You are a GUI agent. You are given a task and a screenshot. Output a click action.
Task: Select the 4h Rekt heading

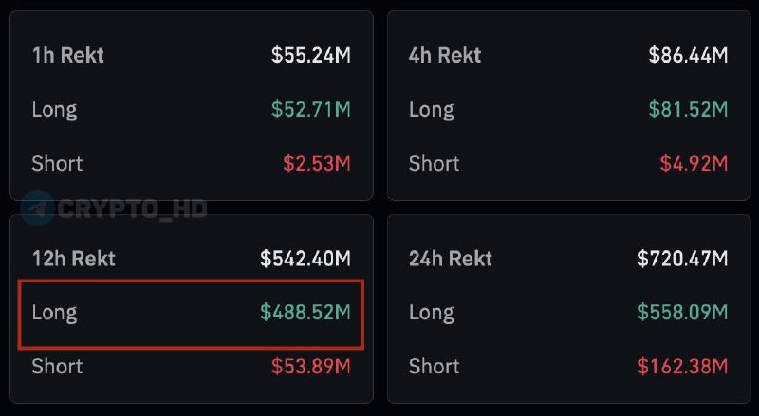tap(445, 55)
